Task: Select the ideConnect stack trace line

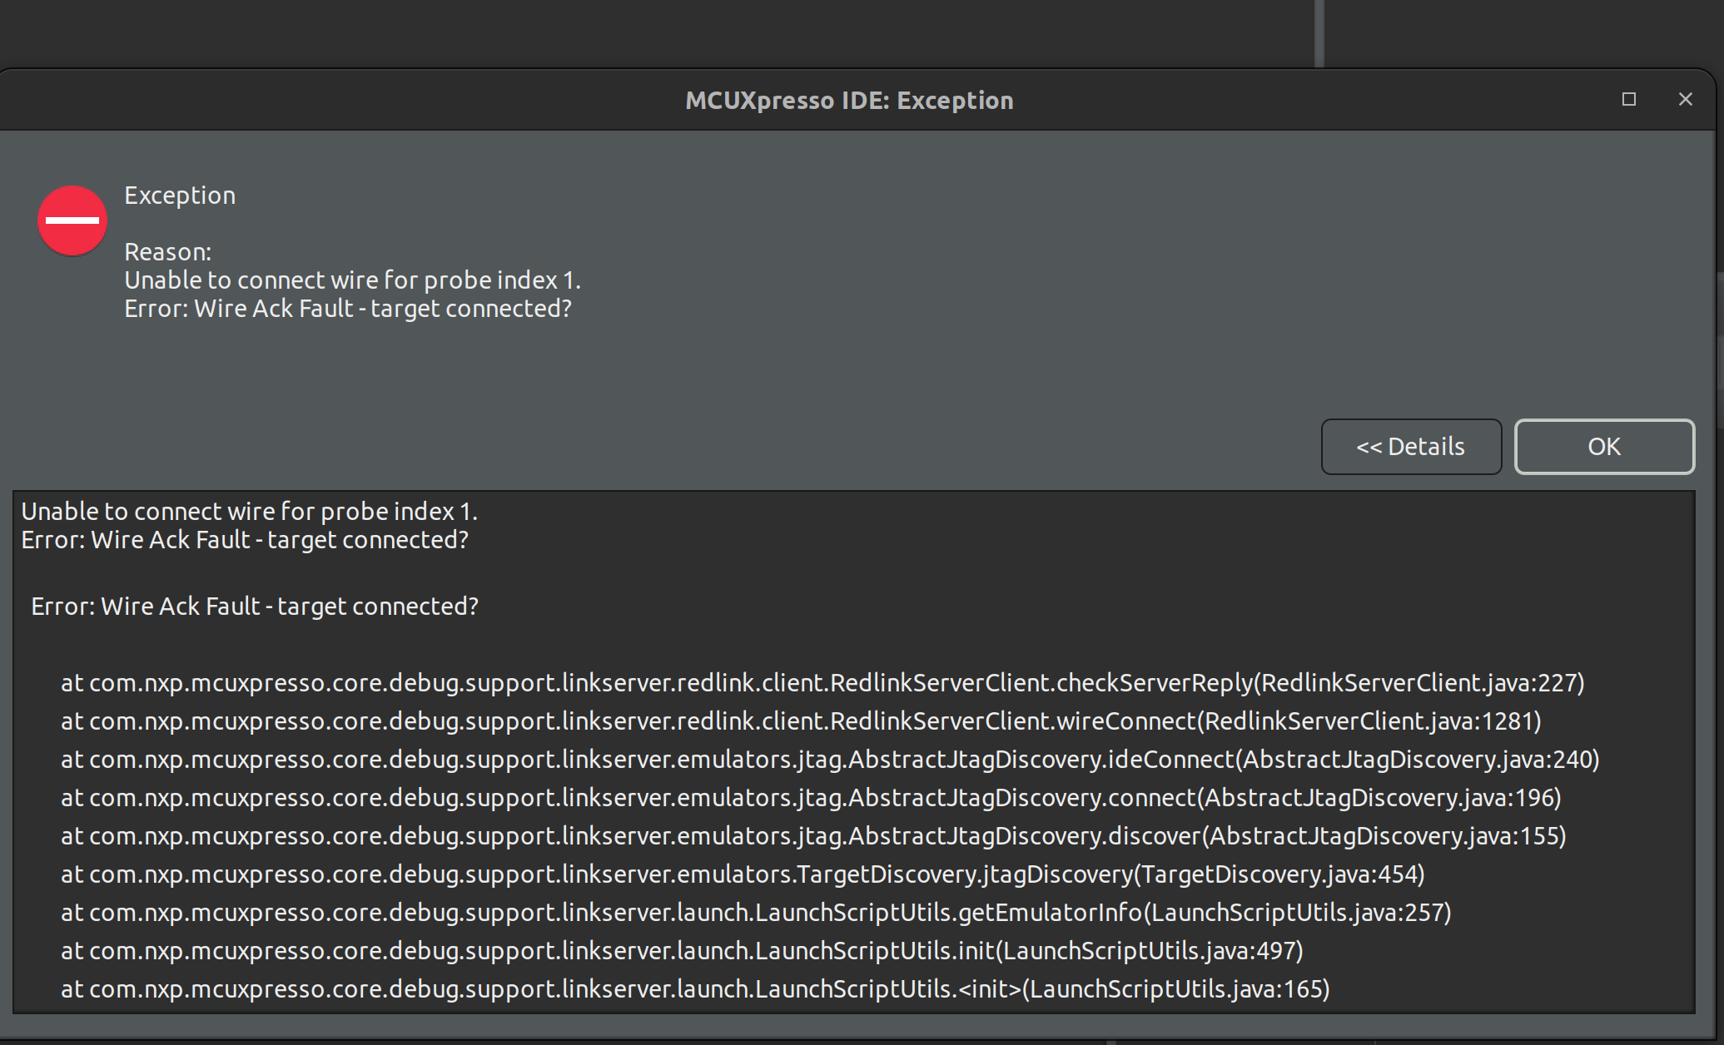Action: [829, 760]
